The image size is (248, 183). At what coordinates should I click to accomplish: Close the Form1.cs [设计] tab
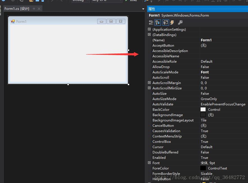[x=39, y=9]
